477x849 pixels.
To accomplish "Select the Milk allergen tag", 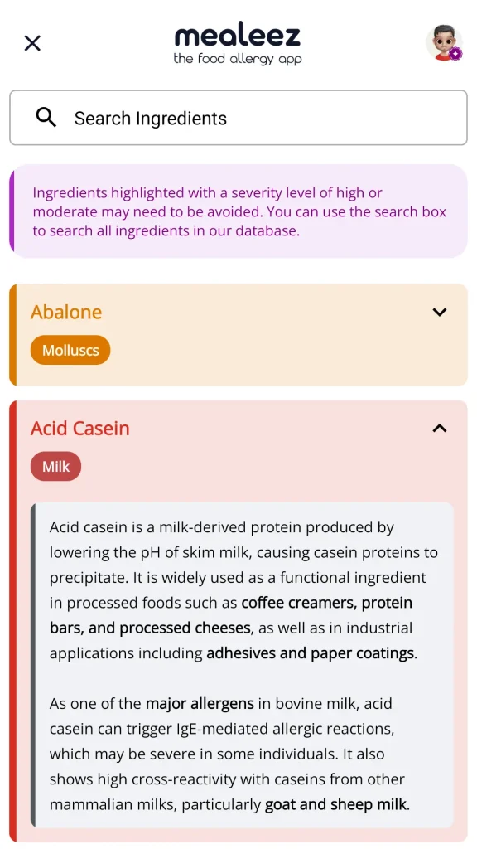I will [x=55, y=466].
